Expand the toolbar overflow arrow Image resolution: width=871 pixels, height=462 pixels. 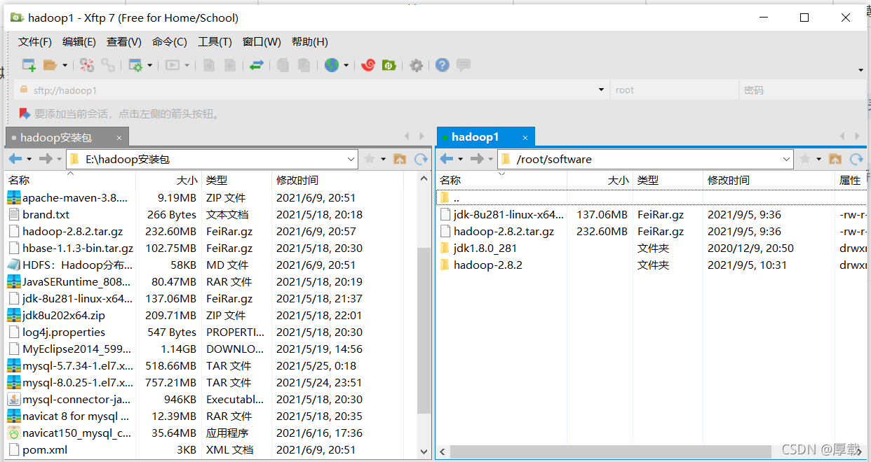coord(861,70)
